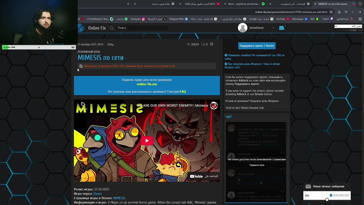This screenshot has height=205, width=364.
Task: Open the تويتر X bookmark
Action: point(157,19)
